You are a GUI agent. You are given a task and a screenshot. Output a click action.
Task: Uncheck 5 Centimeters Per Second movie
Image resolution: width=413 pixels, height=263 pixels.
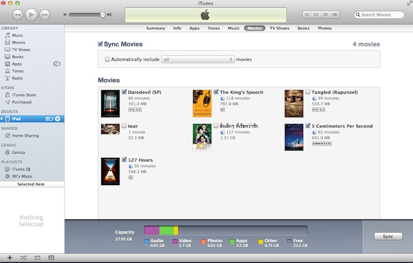click(308, 126)
